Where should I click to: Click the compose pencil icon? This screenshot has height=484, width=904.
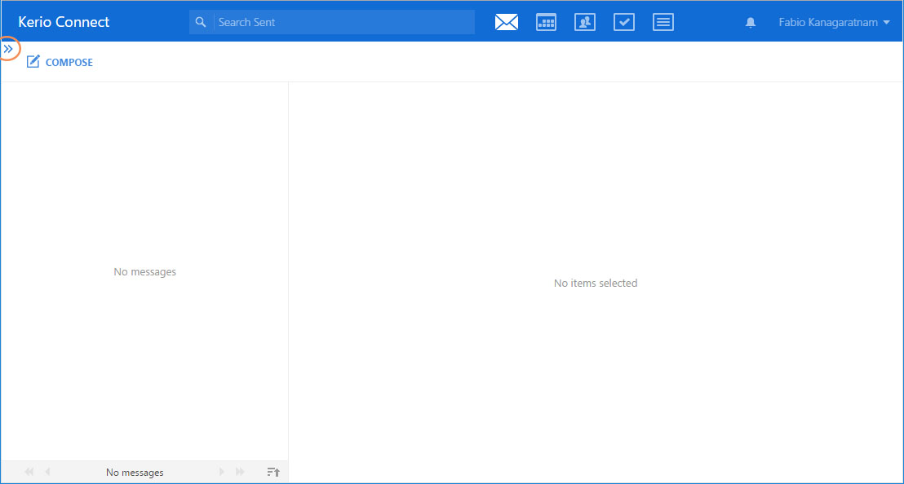click(33, 62)
